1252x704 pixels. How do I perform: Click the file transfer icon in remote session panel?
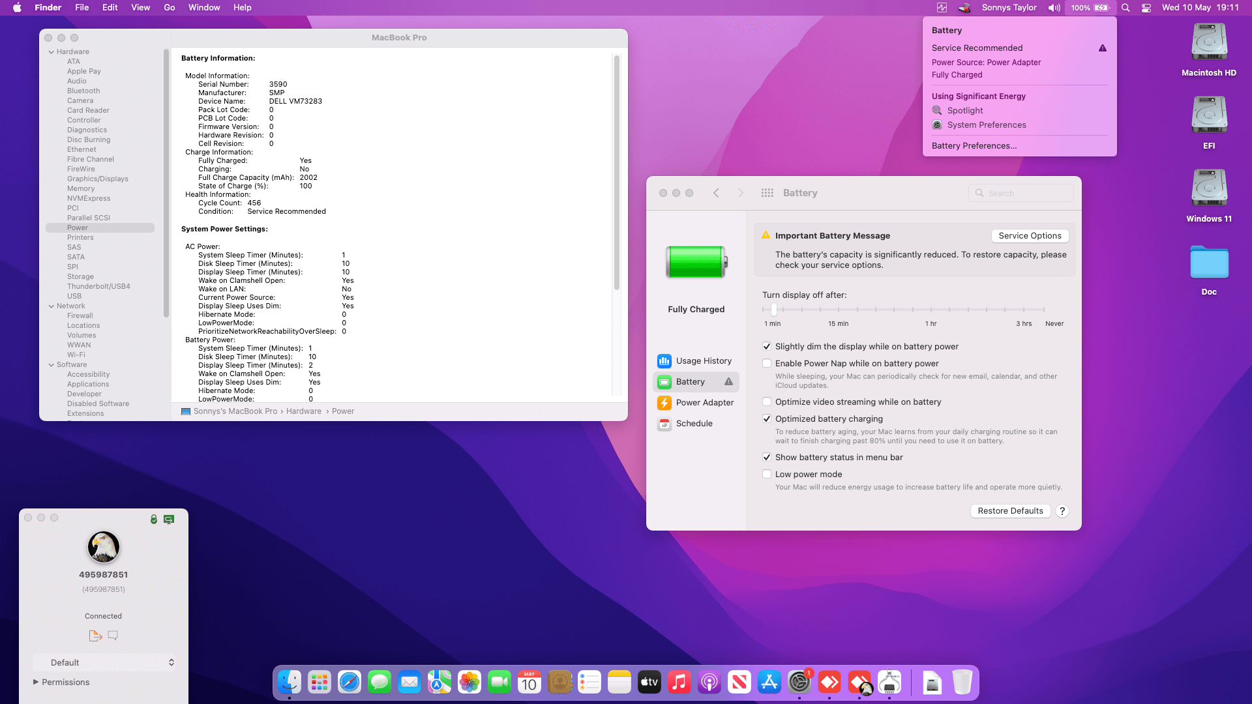pos(95,636)
